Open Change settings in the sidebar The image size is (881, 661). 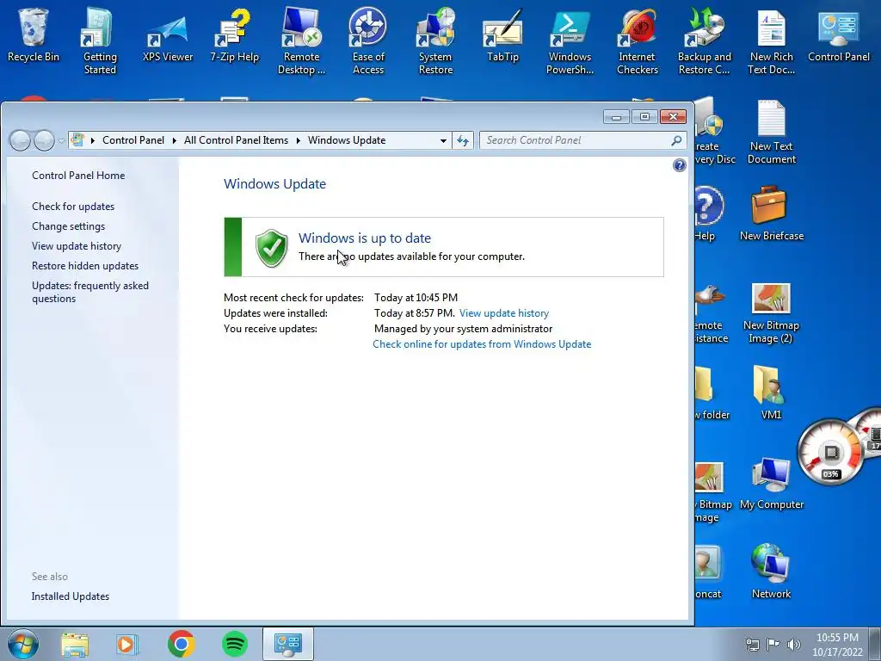tap(69, 226)
